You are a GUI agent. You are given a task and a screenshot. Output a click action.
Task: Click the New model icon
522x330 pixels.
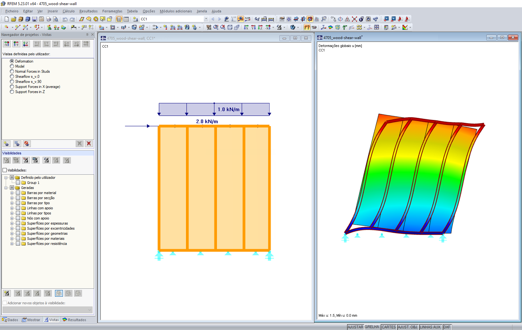6,19
